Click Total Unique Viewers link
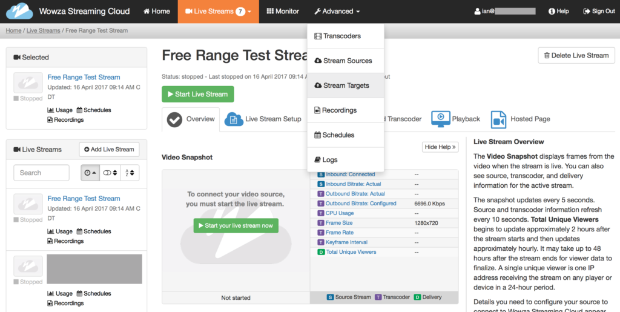Viewport: 620px width, 312px height. tap(351, 252)
